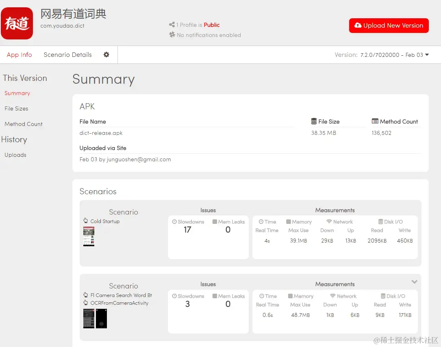Expand camera scenario with the chevron

[414, 282]
